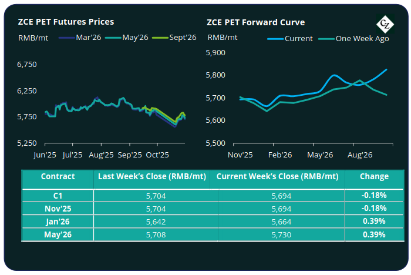Toggle One Week Ago legend entry
Image resolution: width=411 pixels, height=275 pixels.
tap(352, 38)
